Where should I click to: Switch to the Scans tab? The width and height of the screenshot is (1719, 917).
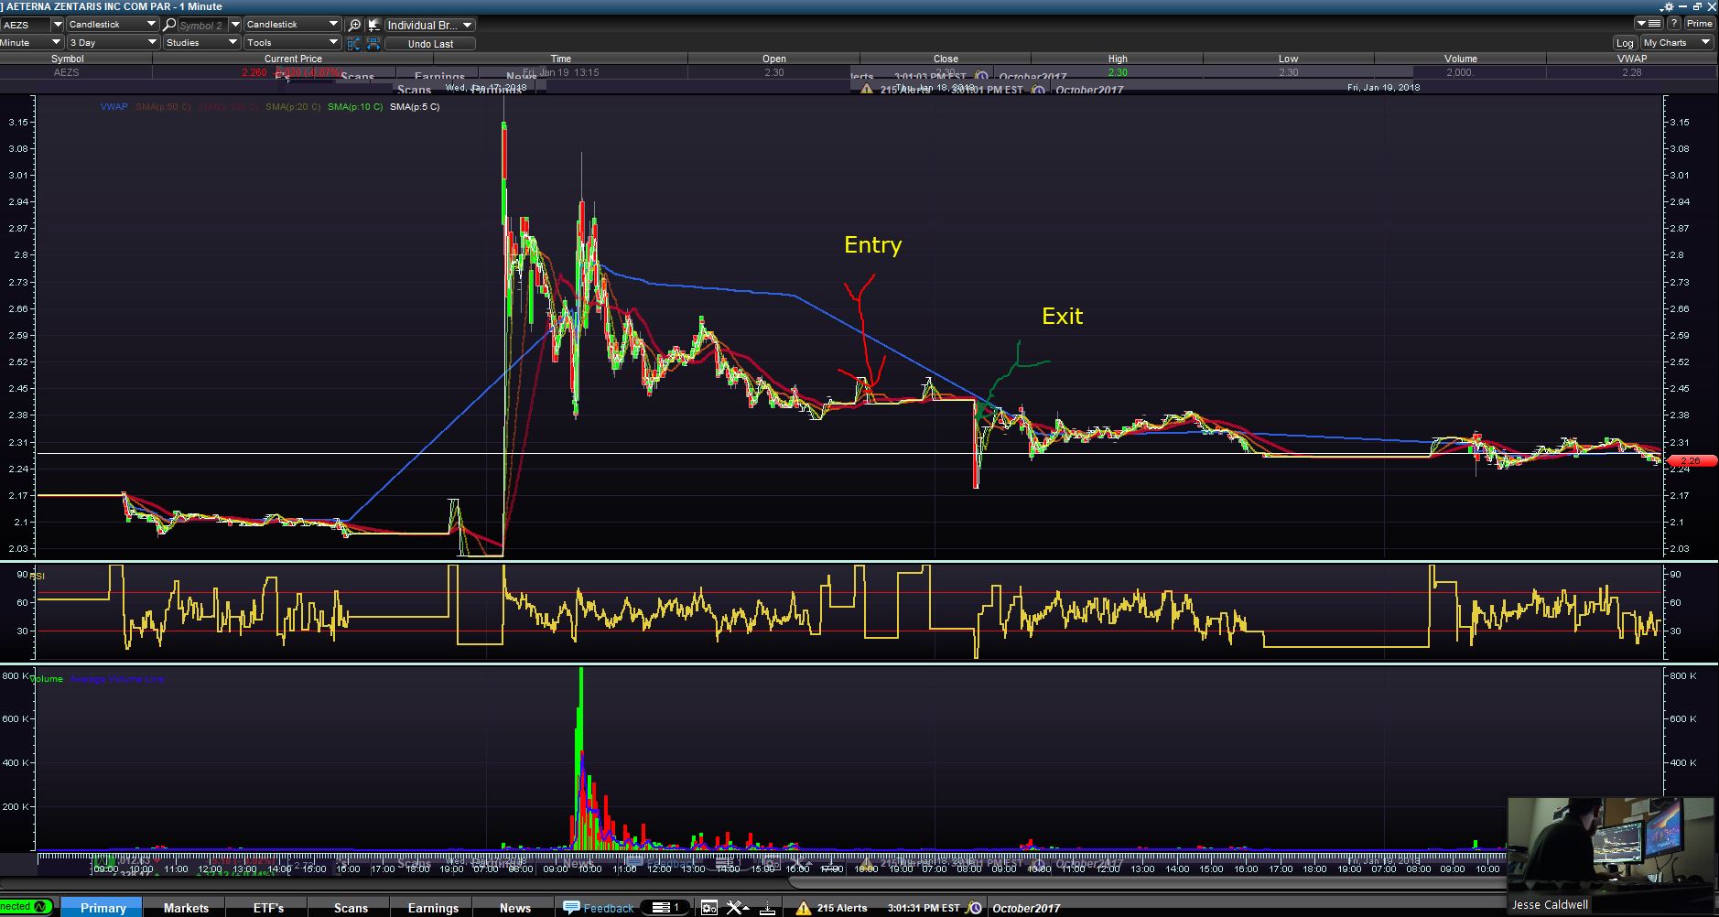coord(351,907)
